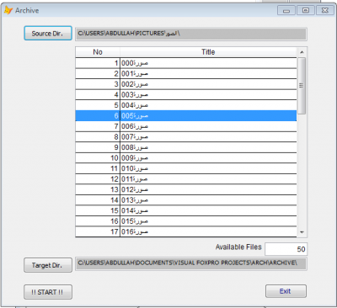Click the No cell with value 17
This screenshot has width=337, height=308.
[x=98, y=231]
